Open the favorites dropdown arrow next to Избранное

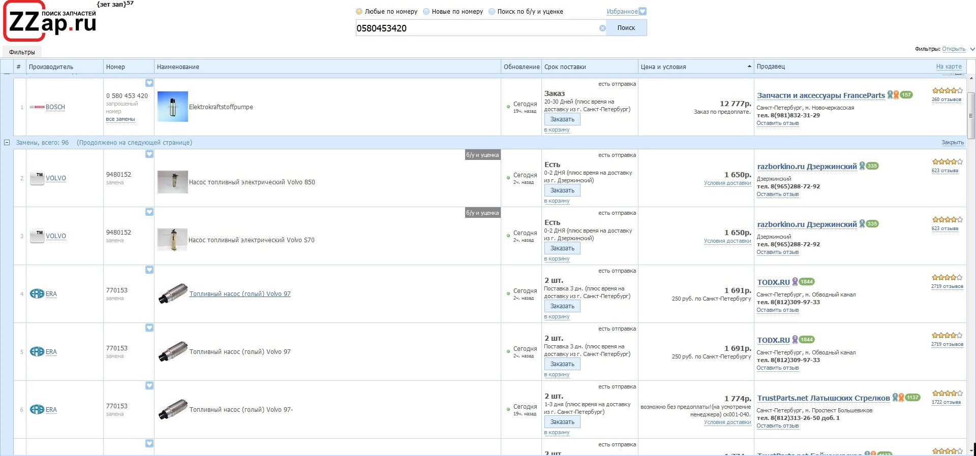643,12
